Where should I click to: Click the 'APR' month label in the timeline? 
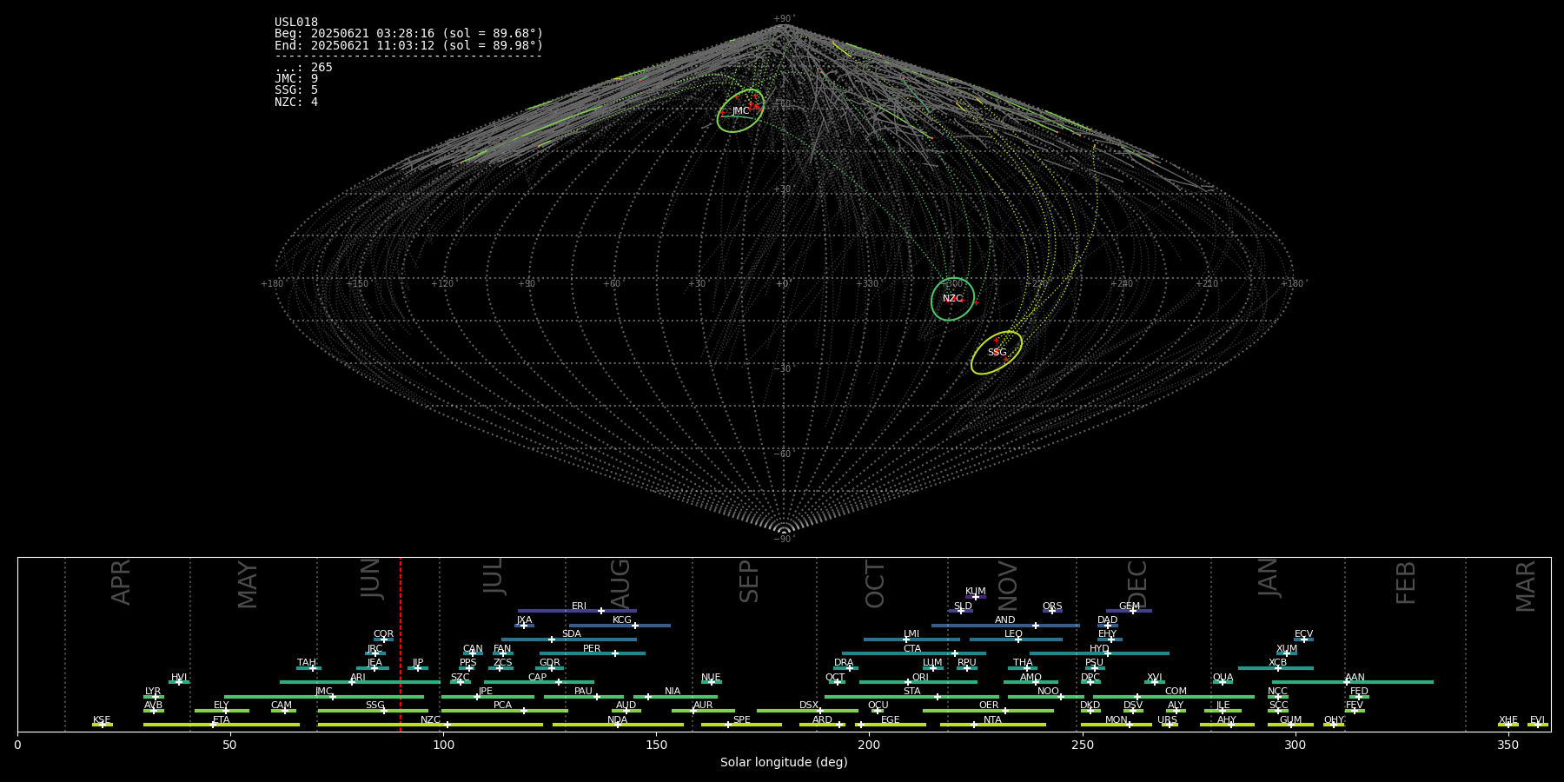point(121,582)
